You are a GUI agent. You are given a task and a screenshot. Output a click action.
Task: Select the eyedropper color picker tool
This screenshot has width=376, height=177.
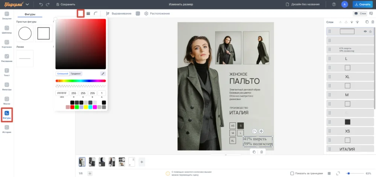tap(103, 74)
